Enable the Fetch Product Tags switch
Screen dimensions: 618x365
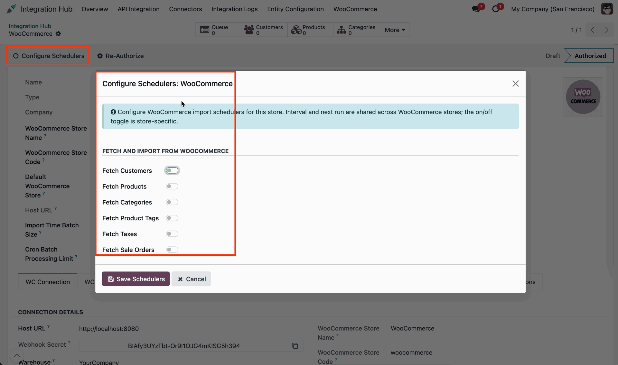tap(172, 218)
